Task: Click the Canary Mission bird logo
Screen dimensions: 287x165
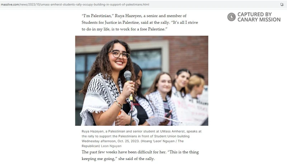Action: [231, 17]
